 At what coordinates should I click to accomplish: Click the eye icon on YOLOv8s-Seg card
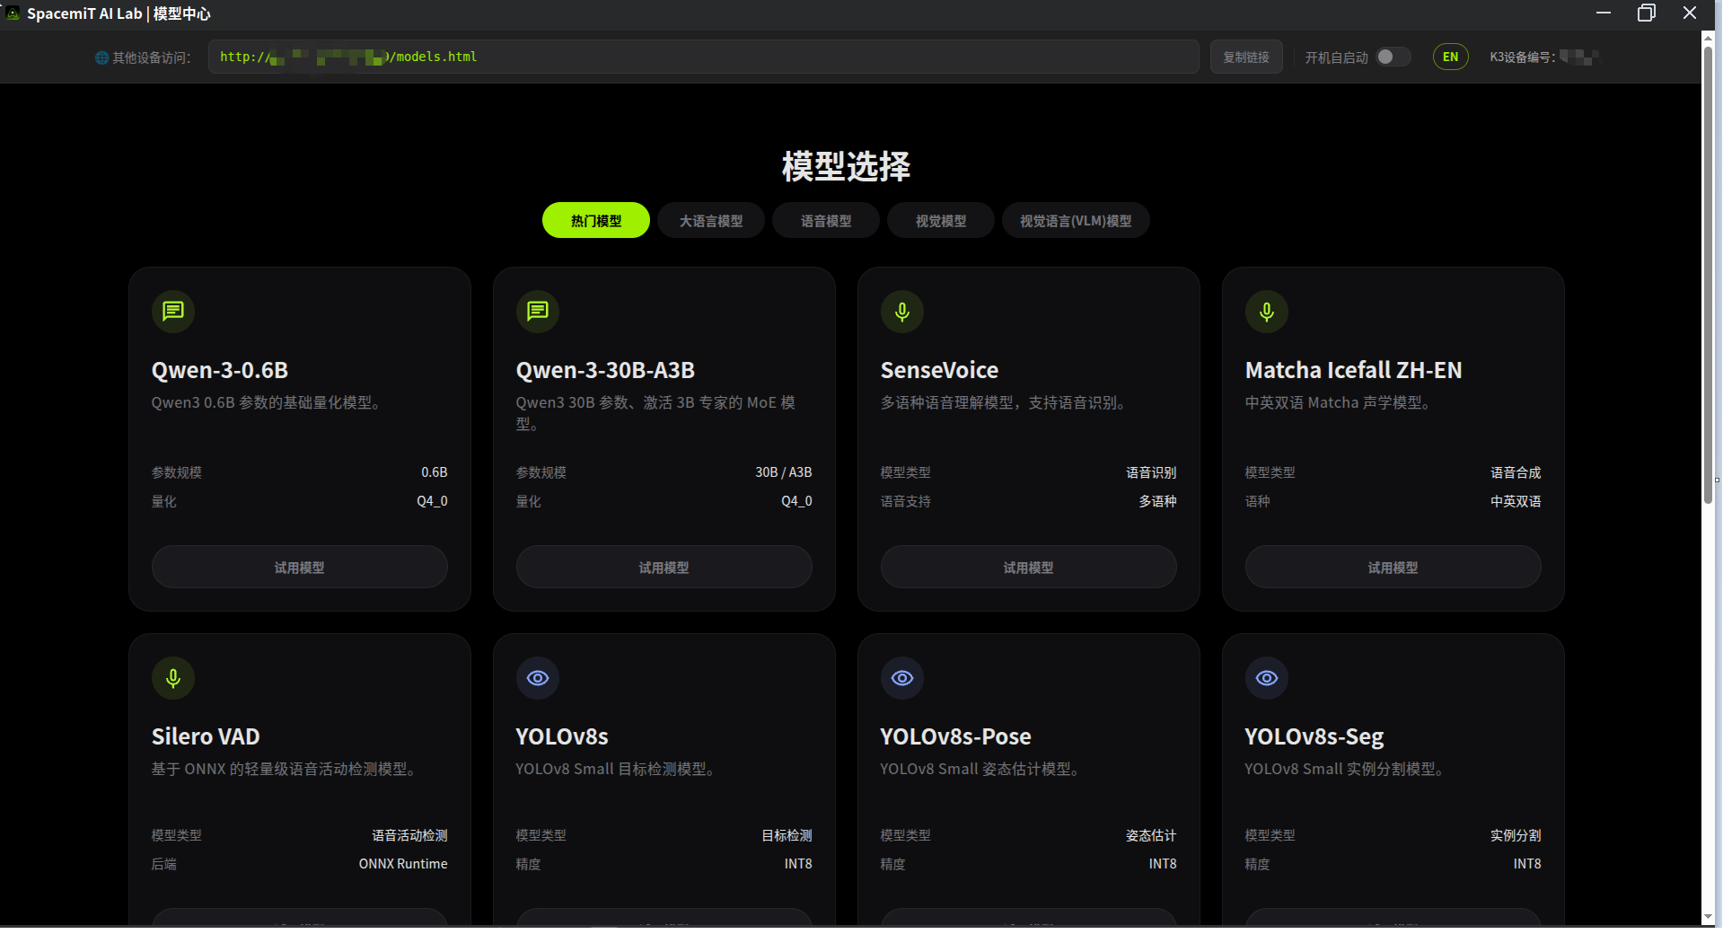[x=1267, y=678]
